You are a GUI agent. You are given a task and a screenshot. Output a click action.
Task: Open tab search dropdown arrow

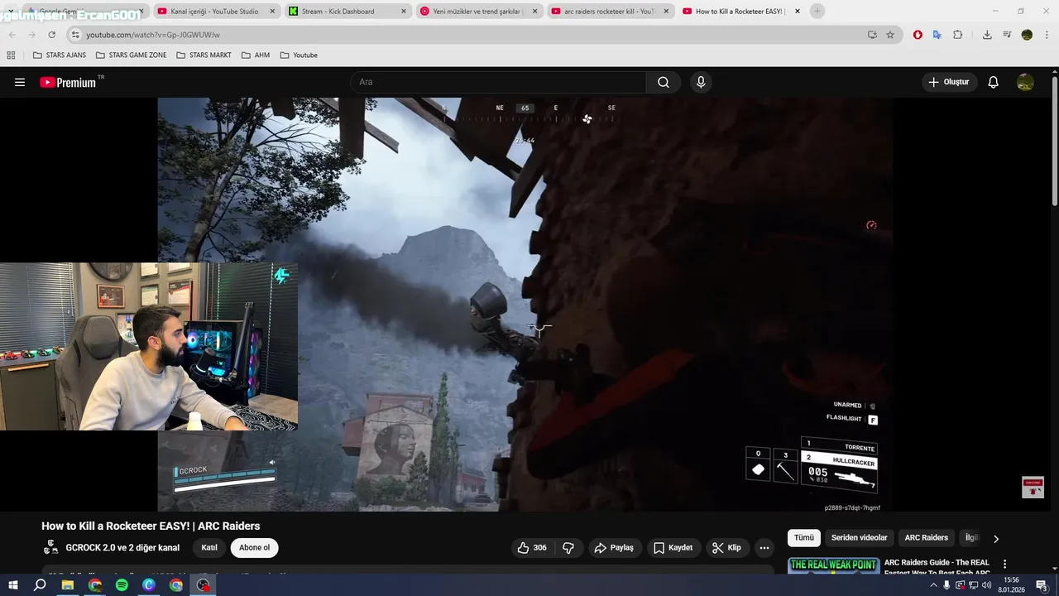pos(11,11)
